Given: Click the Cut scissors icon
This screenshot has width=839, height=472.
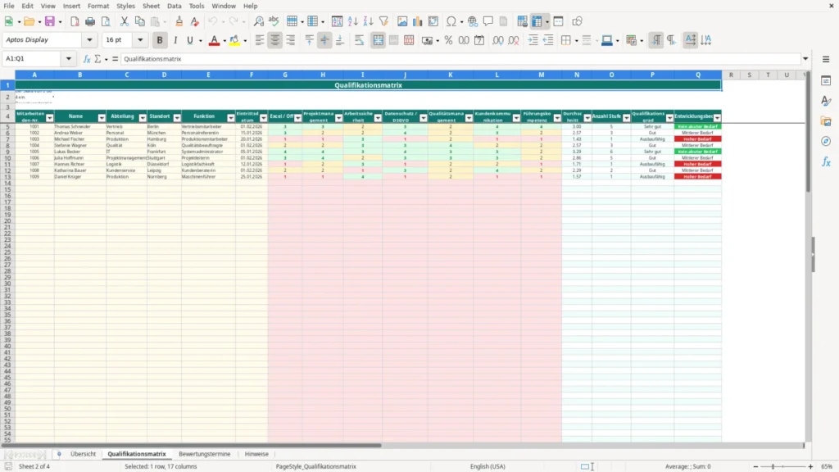Looking at the screenshot, I should pos(125,21).
